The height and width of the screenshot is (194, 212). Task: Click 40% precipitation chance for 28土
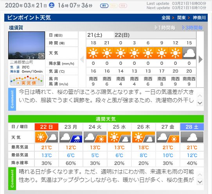(x=192, y=163)
